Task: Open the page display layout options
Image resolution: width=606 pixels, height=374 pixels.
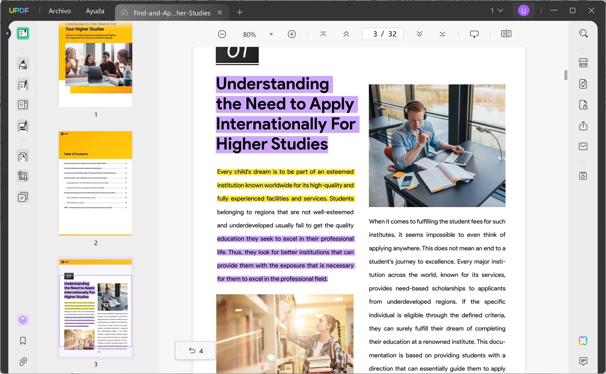Action: 506,34
